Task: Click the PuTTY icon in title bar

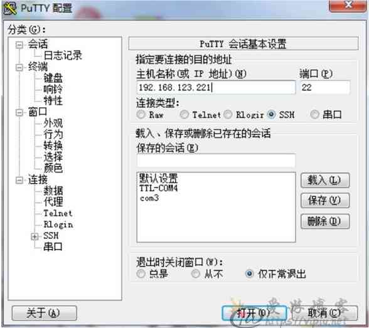Action: click(x=9, y=8)
